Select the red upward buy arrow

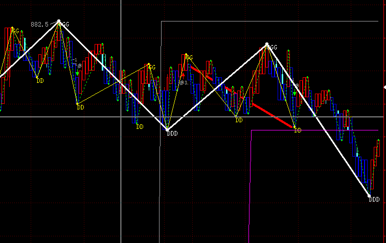(183, 75)
